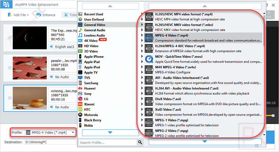279x152 pixels.
Task: Open the English eac3 audio track dropdown
Action: 63,47
